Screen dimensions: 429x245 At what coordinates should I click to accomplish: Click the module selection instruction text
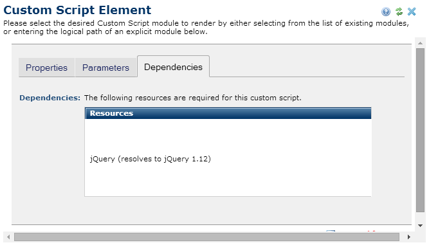pos(206,28)
